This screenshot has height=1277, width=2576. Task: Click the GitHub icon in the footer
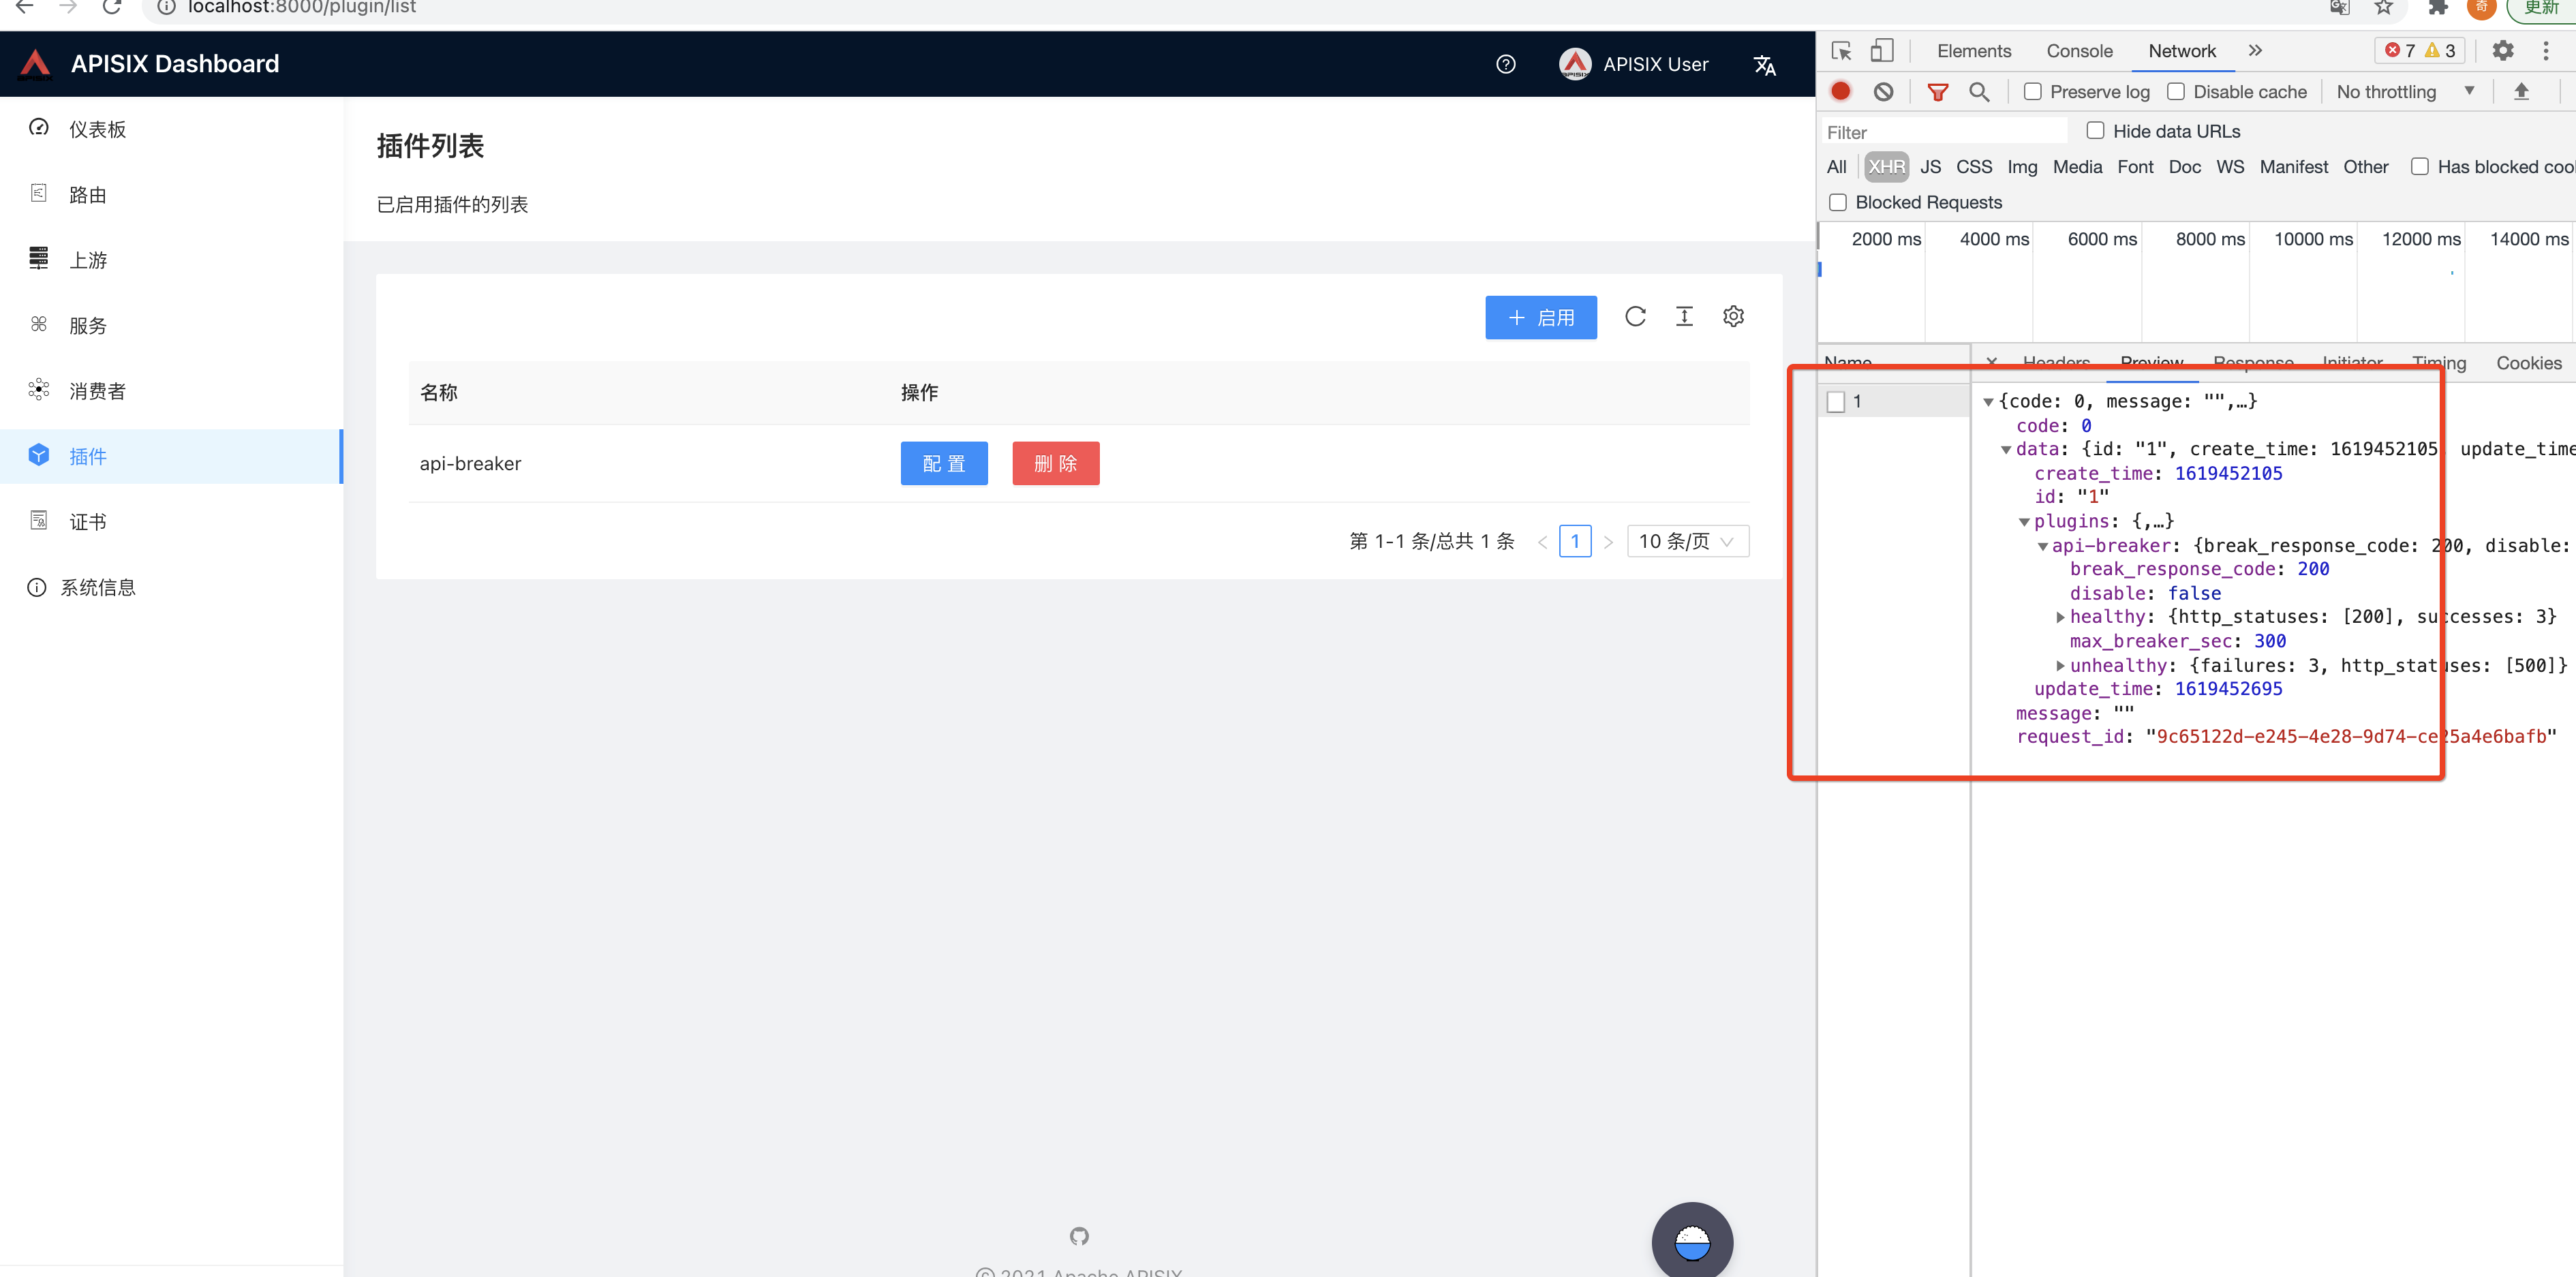[x=1079, y=1236]
